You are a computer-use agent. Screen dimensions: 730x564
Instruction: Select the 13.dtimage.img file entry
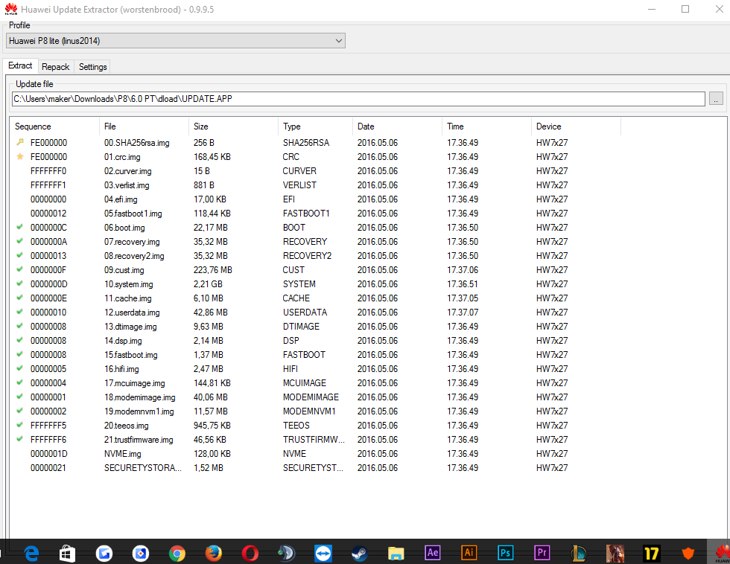130,327
